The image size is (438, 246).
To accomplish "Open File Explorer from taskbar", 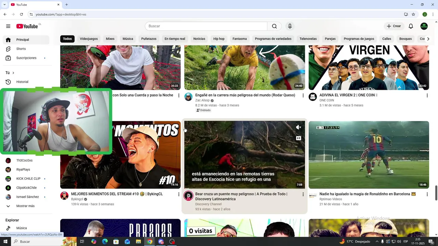I will pyautogui.click(x=138, y=242).
